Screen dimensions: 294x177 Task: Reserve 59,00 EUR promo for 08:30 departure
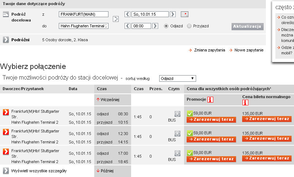click(x=211, y=119)
